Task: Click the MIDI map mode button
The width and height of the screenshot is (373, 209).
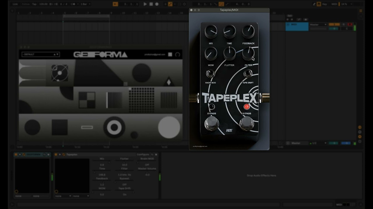Action: coord(334,4)
